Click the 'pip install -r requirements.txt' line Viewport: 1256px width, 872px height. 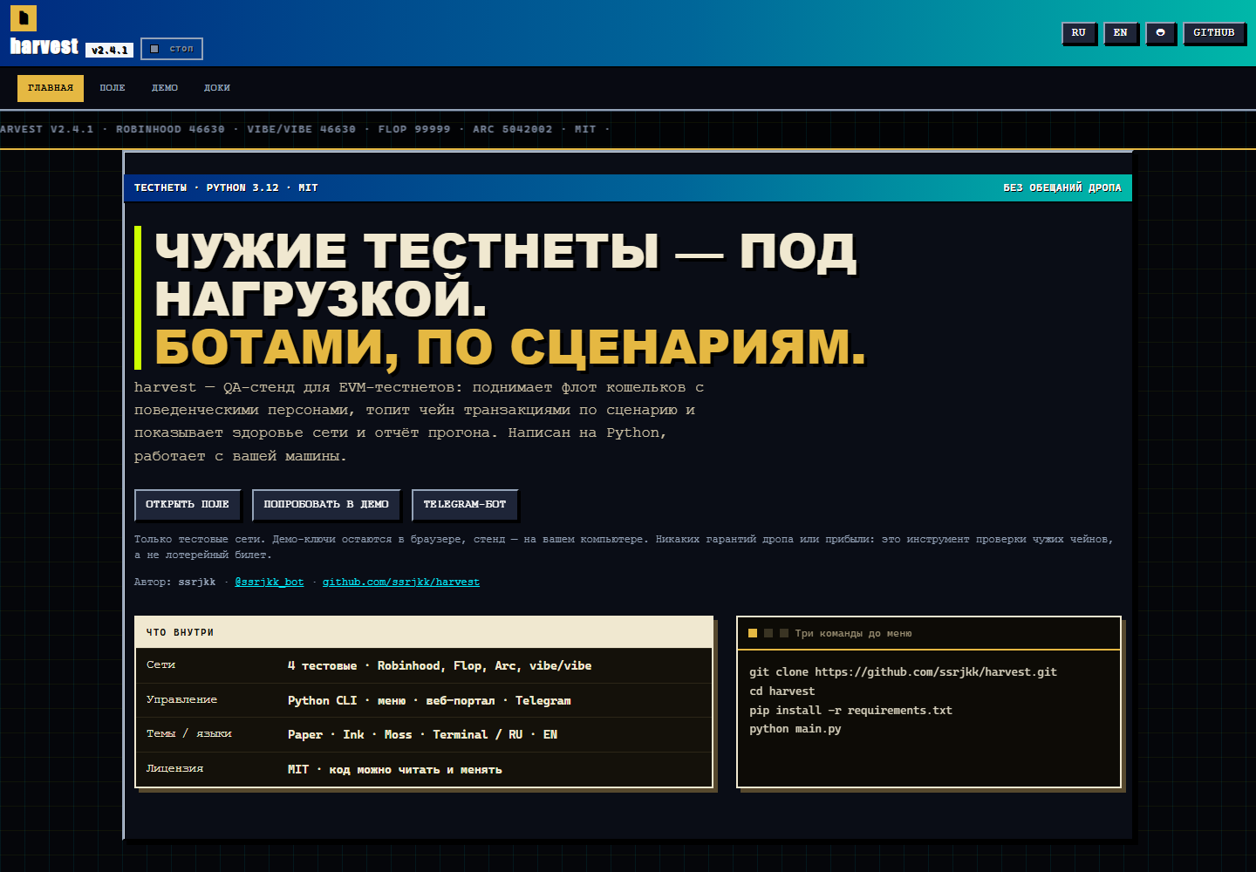click(x=850, y=711)
